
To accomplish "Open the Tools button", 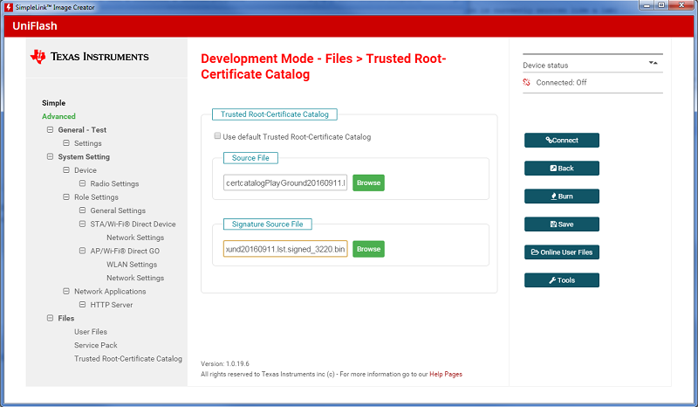I will [x=561, y=280].
